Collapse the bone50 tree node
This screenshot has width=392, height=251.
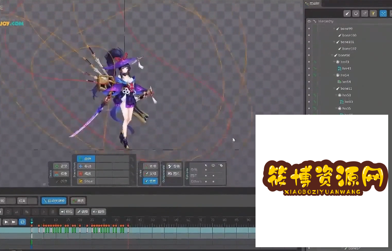click(332, 55)
